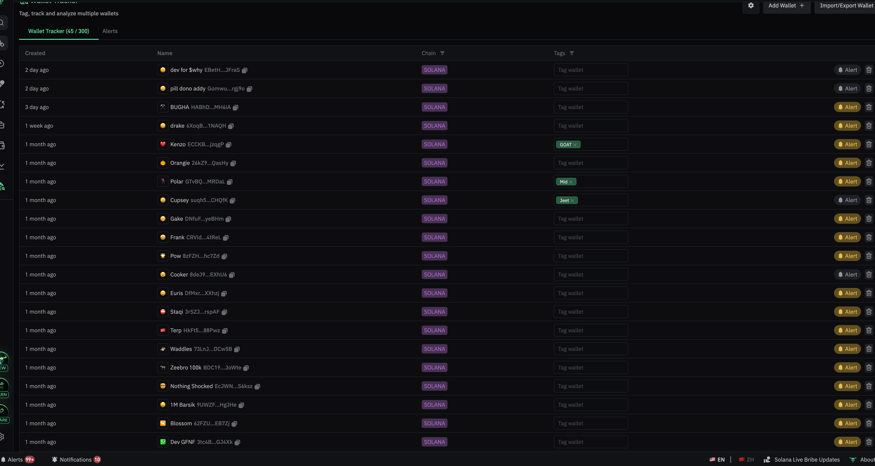Screen dimensions: 875x466
Task: Enable the Alert for the Cooker wallet
Action: (847, 274)
